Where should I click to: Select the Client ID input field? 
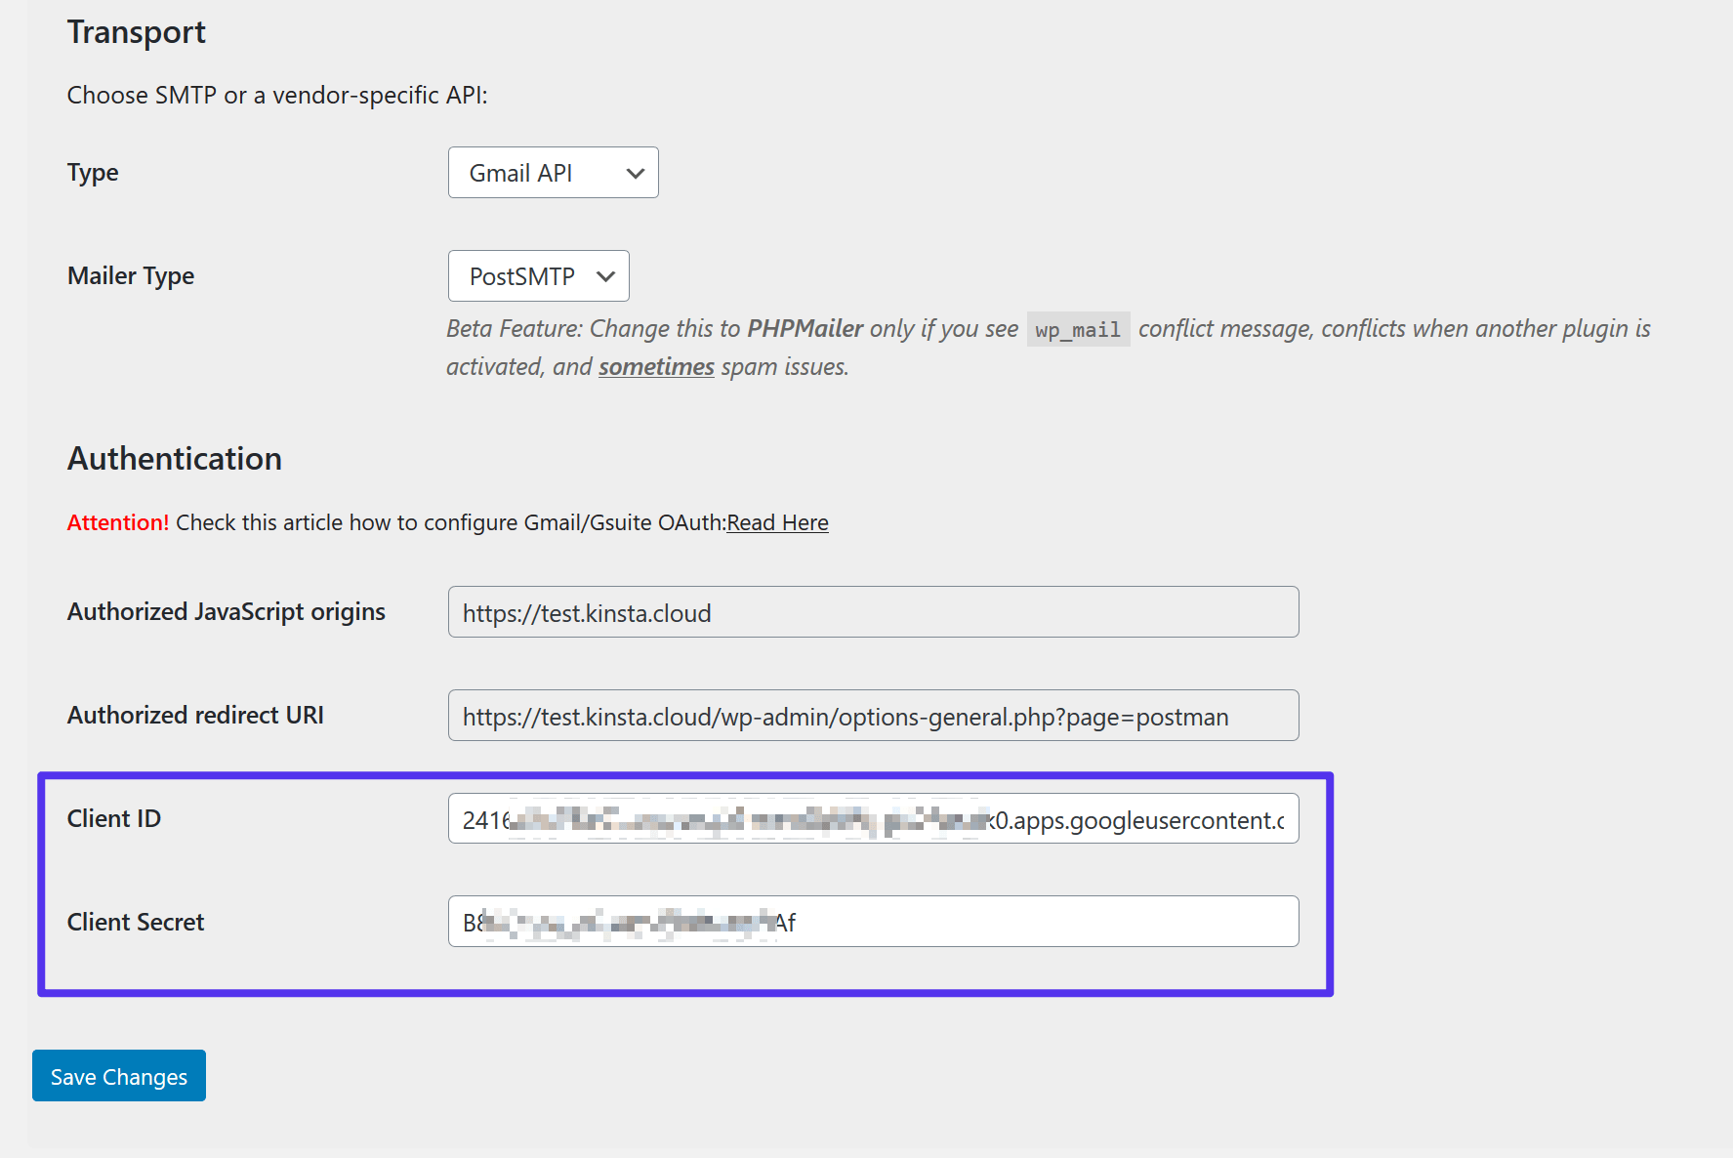[873, 819]
